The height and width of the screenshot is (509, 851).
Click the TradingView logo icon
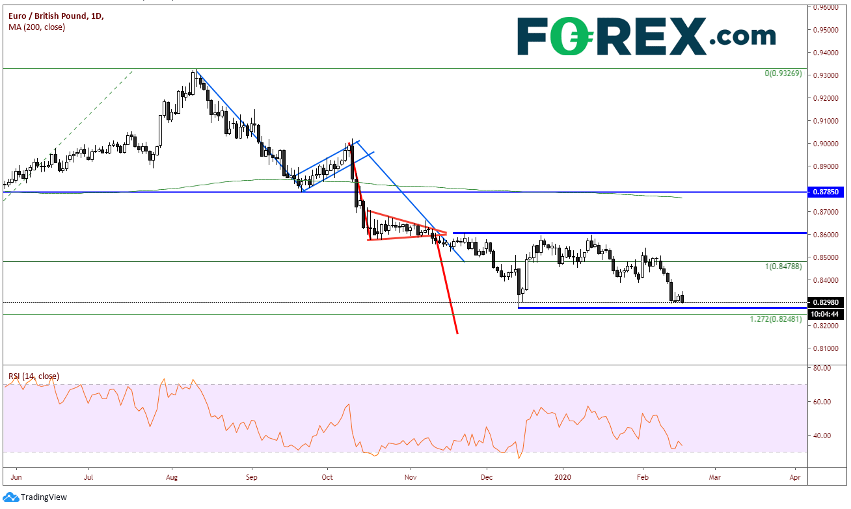point(12,497)
